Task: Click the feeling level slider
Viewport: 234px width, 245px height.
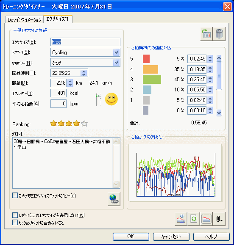Action: pos(99,99)
